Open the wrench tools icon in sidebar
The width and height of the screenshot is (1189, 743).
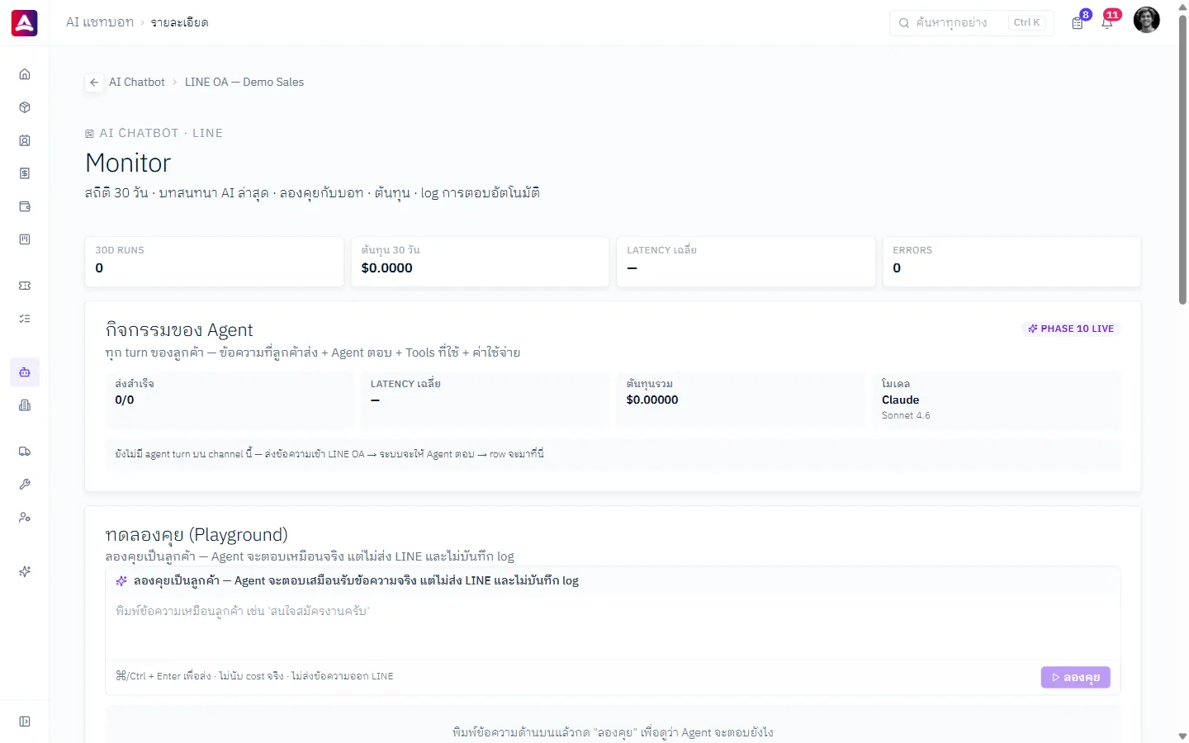(x=25, y=485)
